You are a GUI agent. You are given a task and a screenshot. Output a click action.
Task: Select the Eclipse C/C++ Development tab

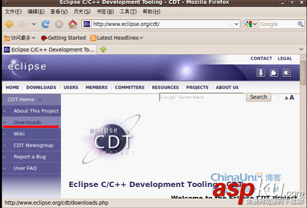(x=49, y=49)
